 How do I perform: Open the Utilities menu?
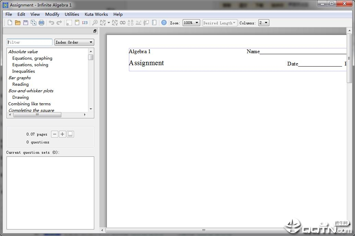pyautogui.click(x=72, y=14)
